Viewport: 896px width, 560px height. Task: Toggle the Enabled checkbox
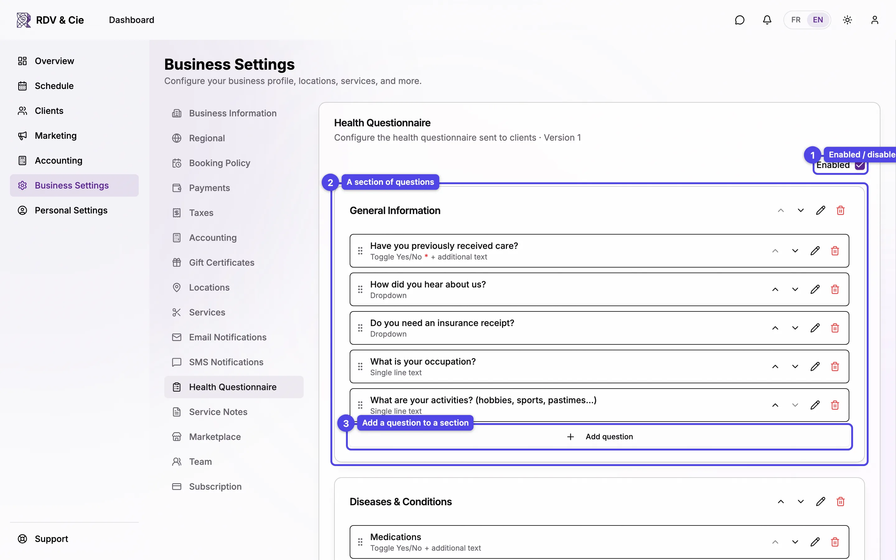pyautogui.click(x=860, y=165)
